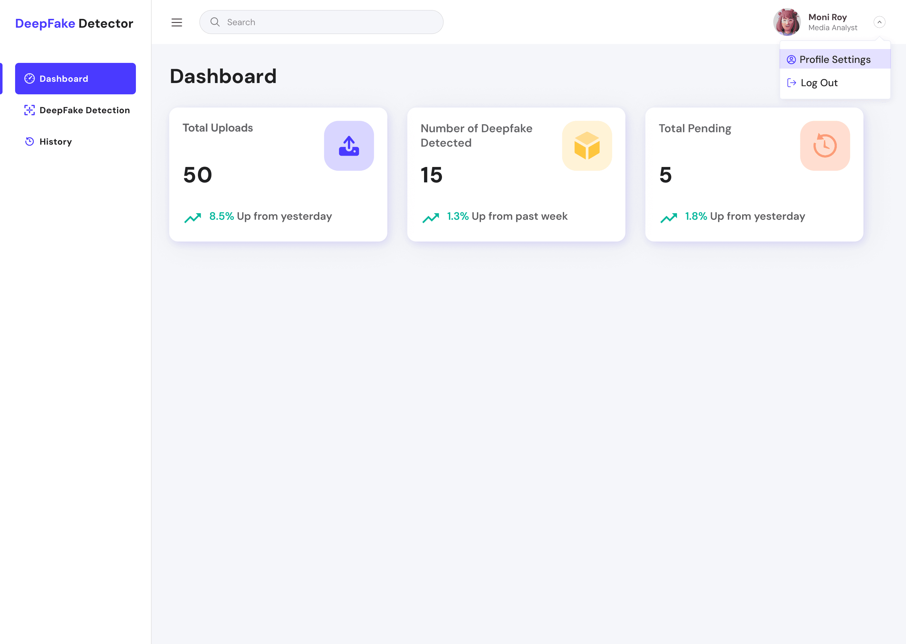
Task: Click the Log Out arrow icon
Action: (x=791, y=83)
